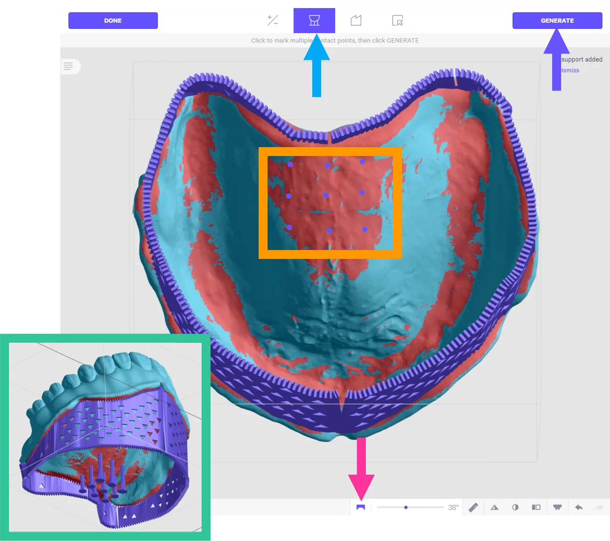Click the purple slice view icon
Image resolution: width=610 pixels, height=541 pixels.
(x=361, y=507)
